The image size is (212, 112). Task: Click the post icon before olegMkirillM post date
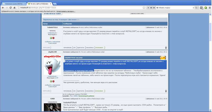pyautogui.click(x=145, y=52)
